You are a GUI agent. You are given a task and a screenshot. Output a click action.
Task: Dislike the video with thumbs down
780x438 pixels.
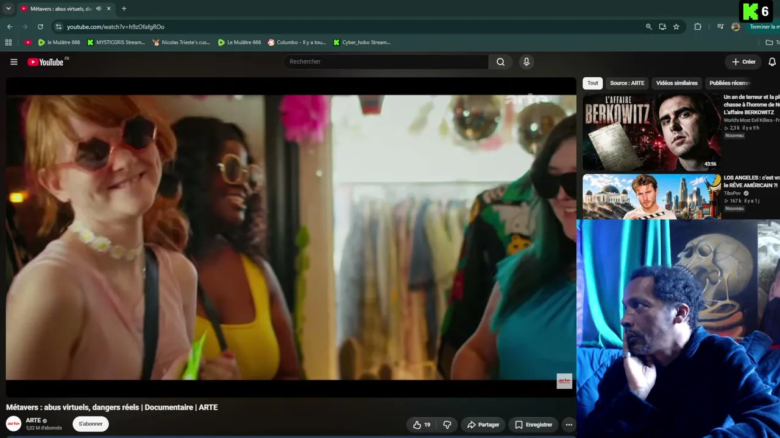coord(447,425)
